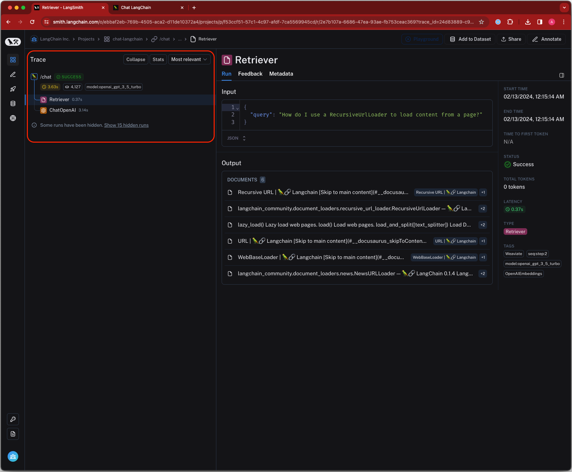Open the Projects grid icon in sidebar
Image resolution: width=572 pixels, height=472 pixels.
point(13,60)
